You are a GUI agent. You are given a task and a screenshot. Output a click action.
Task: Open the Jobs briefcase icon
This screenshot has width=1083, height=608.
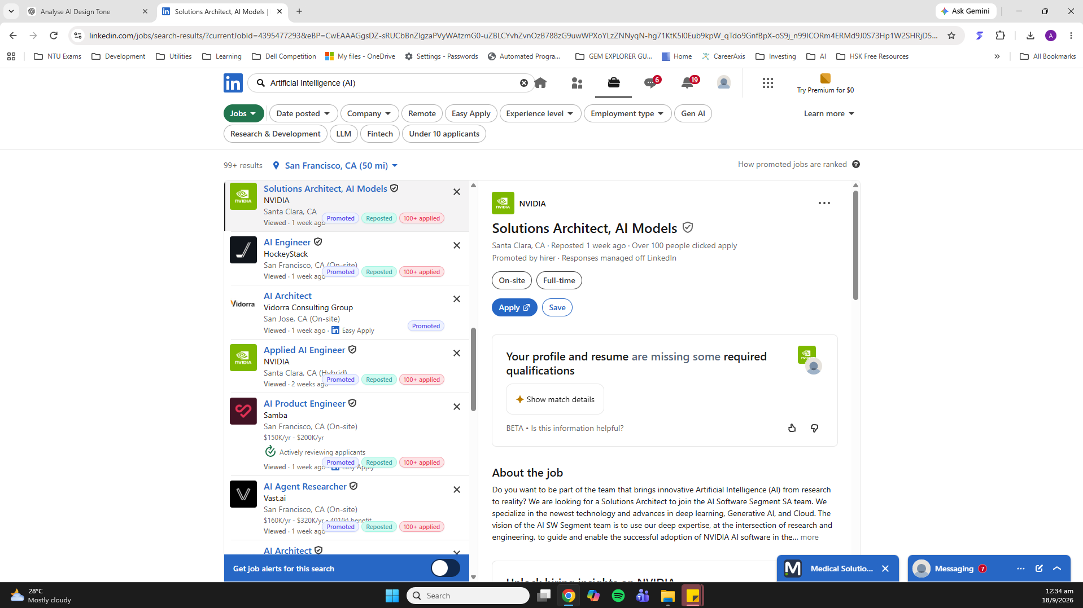pos(614,83)
